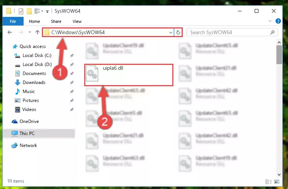Click the magnifier search icon
The image size is (288, 189).
coord(272,33)
